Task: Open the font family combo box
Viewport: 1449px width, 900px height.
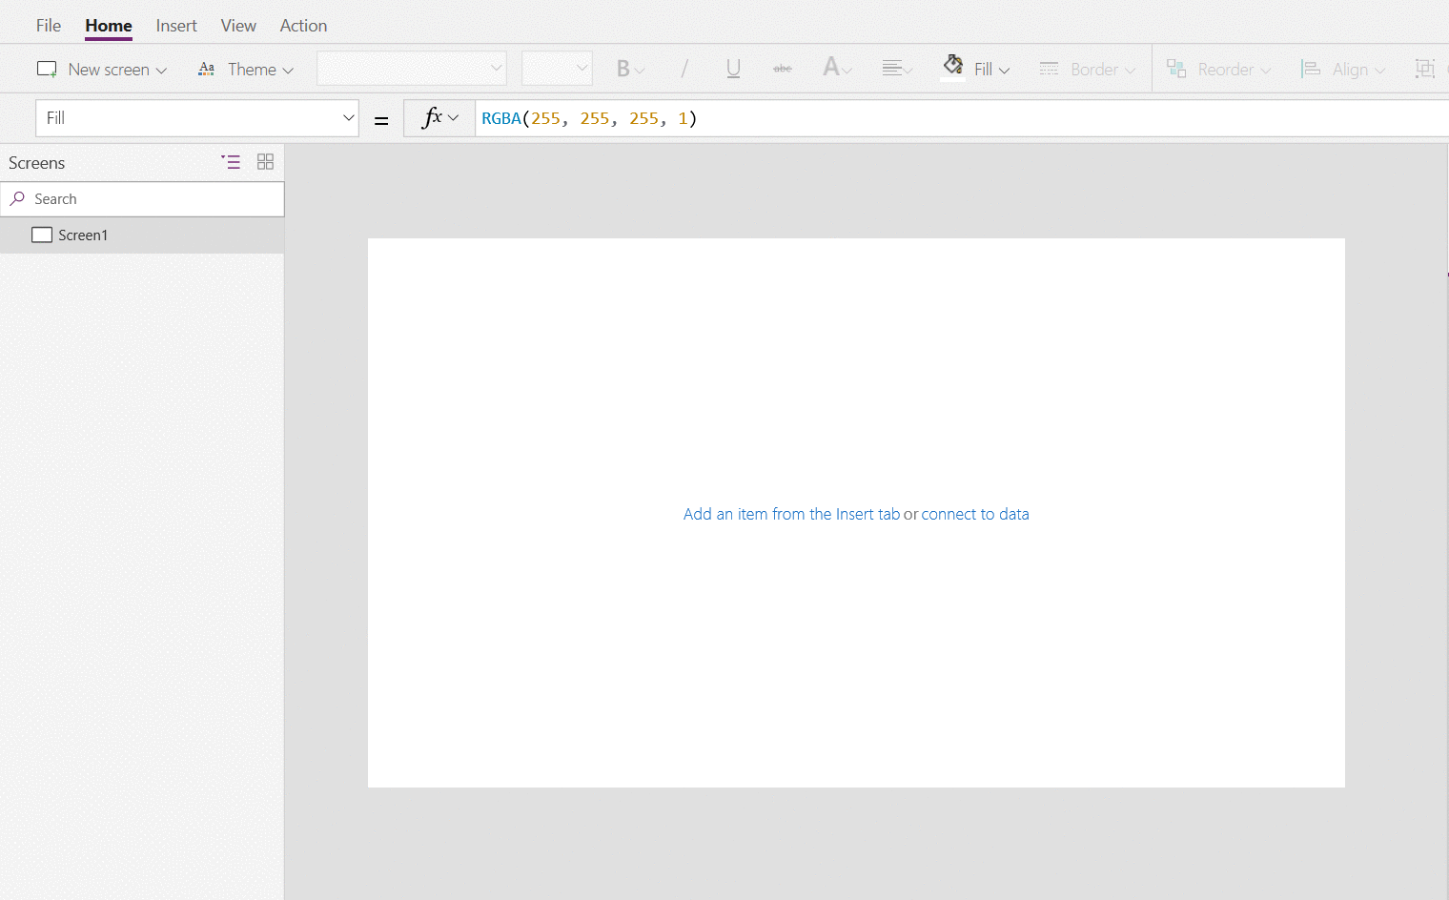Action: click(411, 69)
